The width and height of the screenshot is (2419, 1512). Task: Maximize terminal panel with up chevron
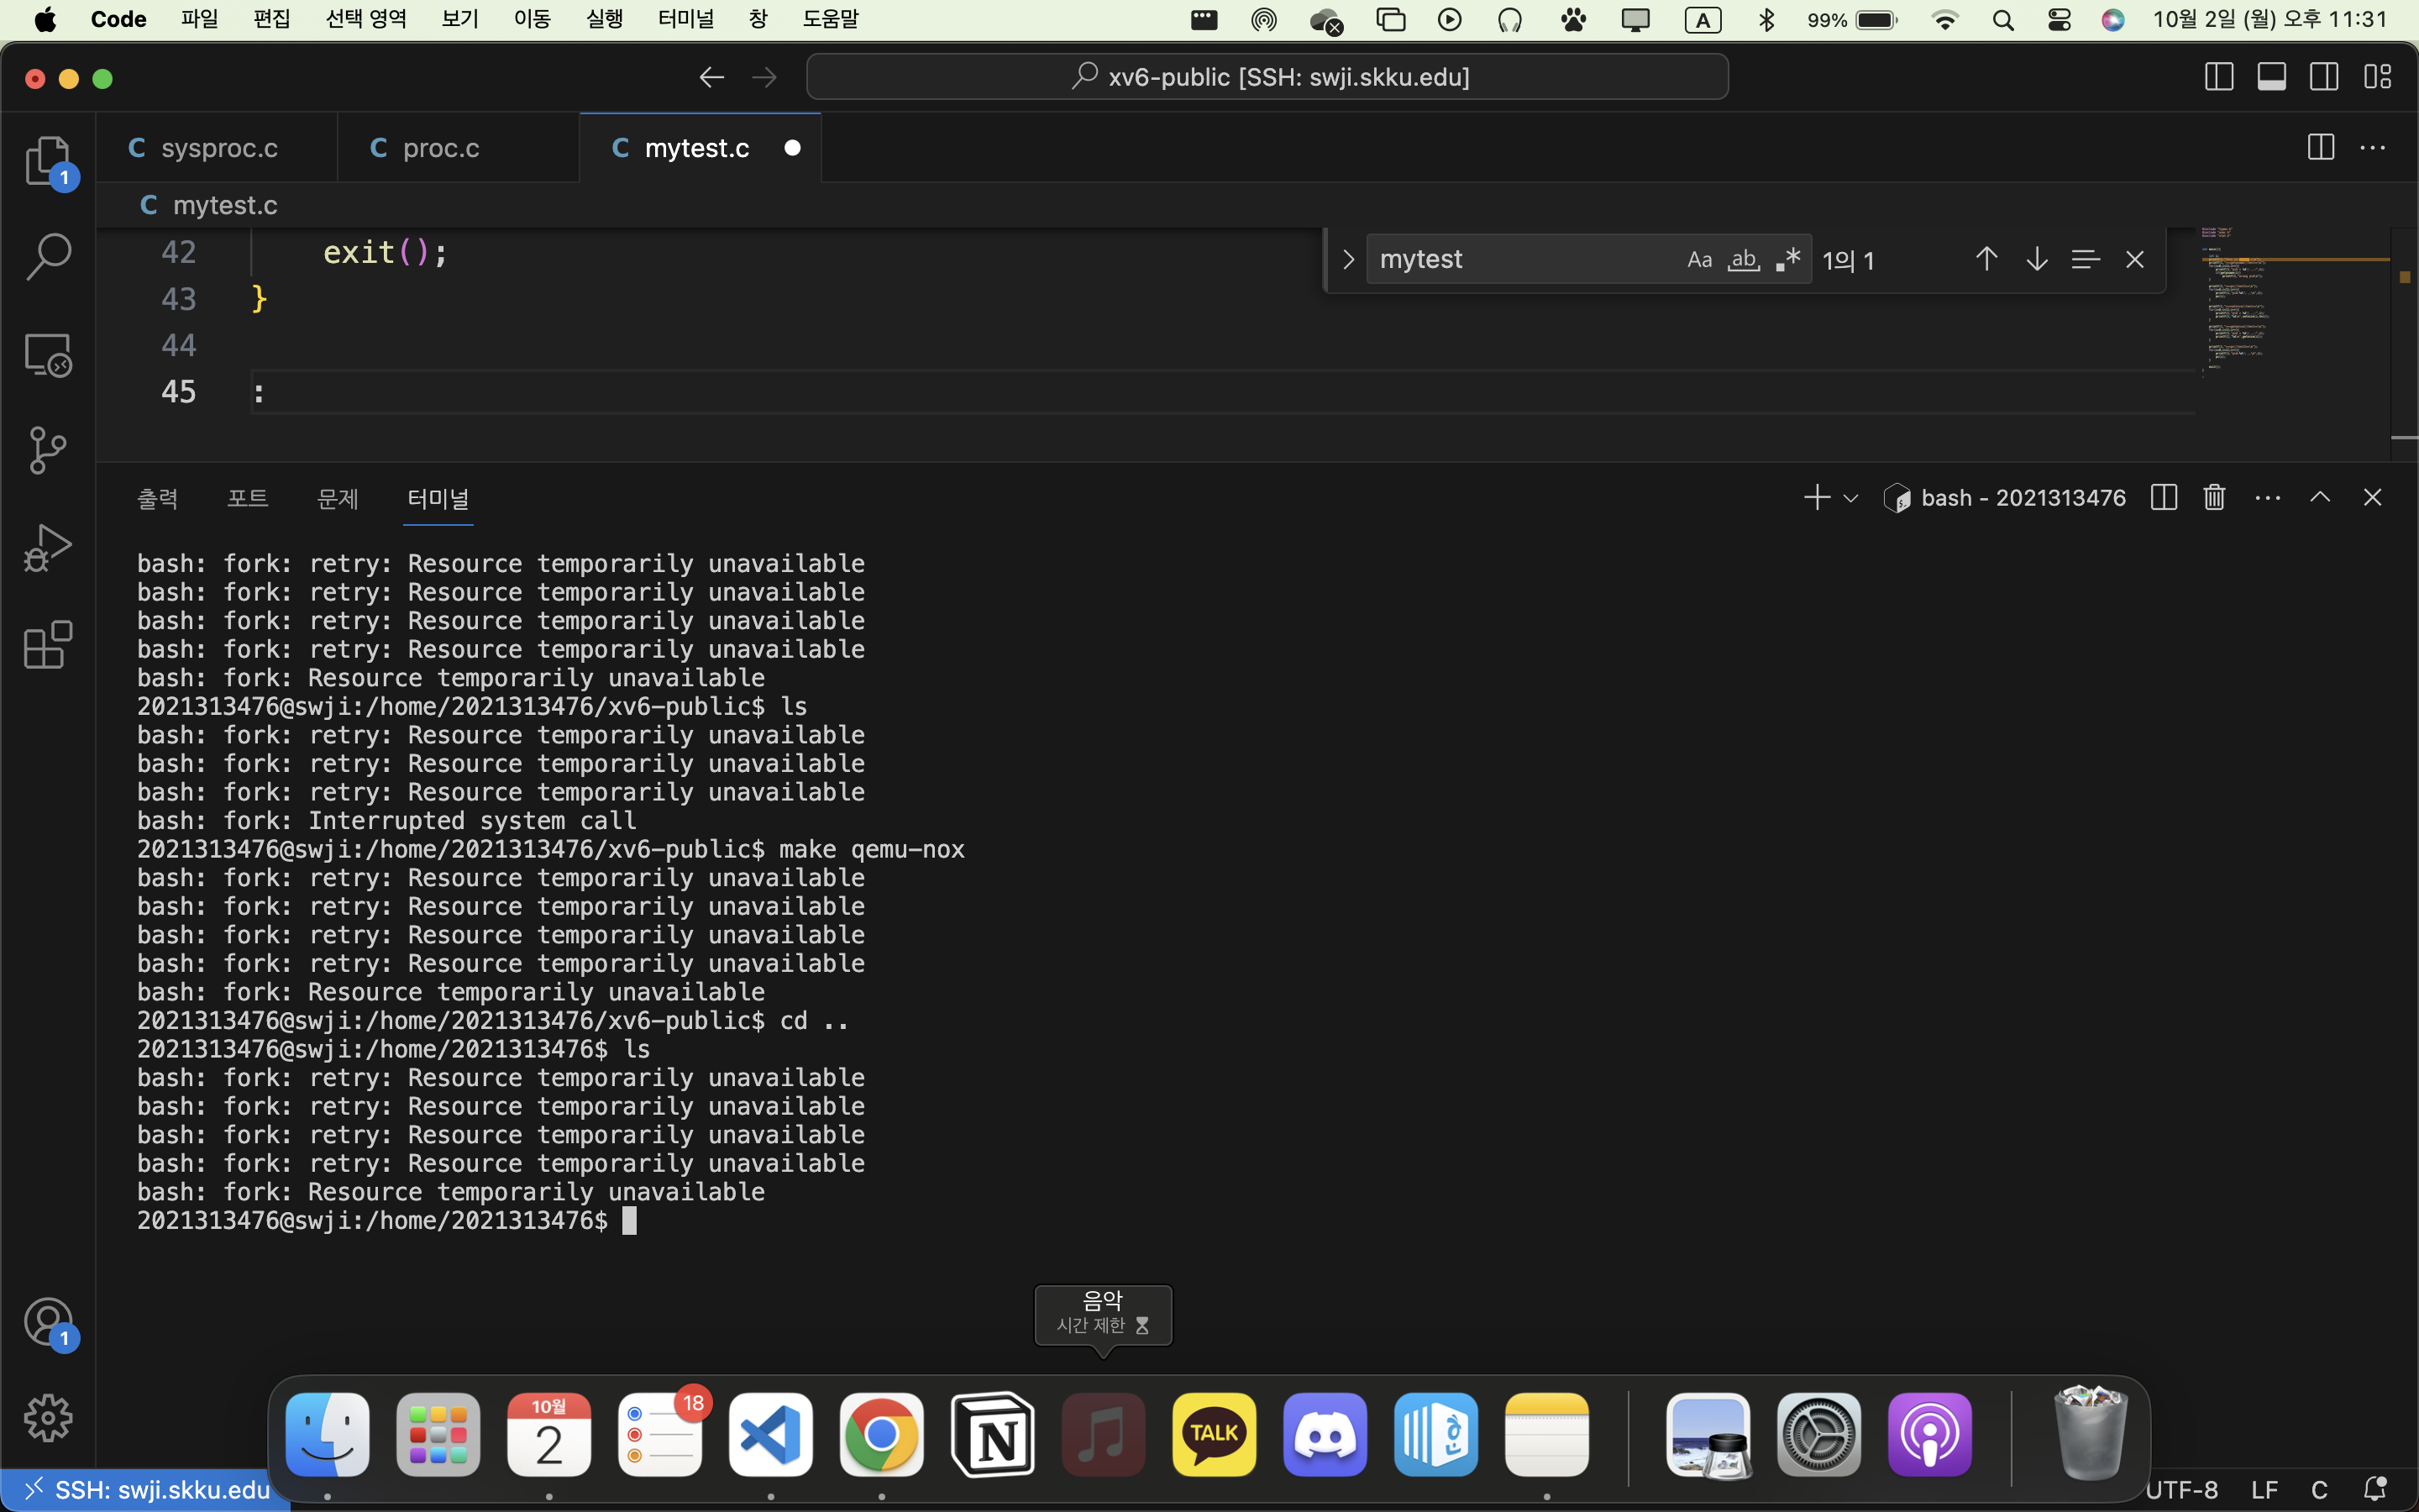pyautogui.click(x=2319, y=498)
